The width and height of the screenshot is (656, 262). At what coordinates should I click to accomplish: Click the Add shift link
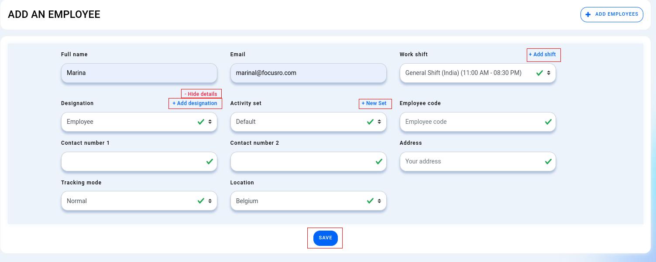pos(543,54)
